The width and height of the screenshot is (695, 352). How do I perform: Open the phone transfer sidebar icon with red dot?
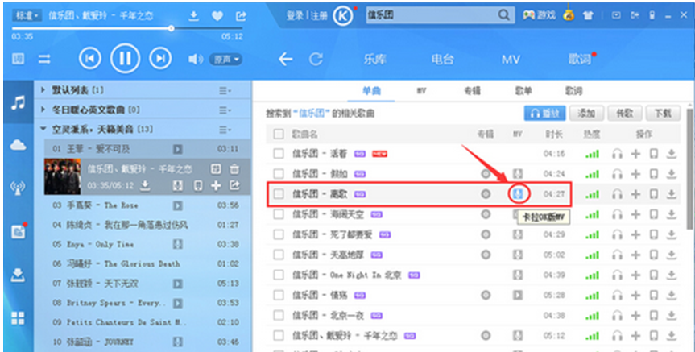pos(19,231)
